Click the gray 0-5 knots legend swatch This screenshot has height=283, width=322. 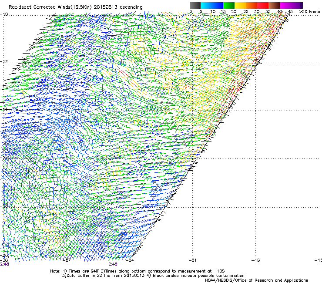[x=195, y=5]
